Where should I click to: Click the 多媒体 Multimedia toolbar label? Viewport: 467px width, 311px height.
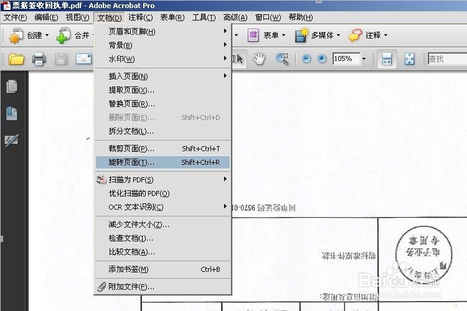tap(322, 35)
